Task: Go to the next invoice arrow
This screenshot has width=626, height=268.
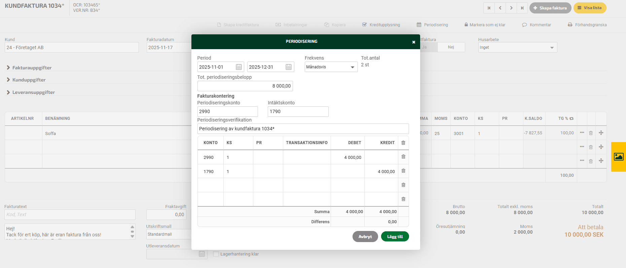Action: [x=511, y=8]
